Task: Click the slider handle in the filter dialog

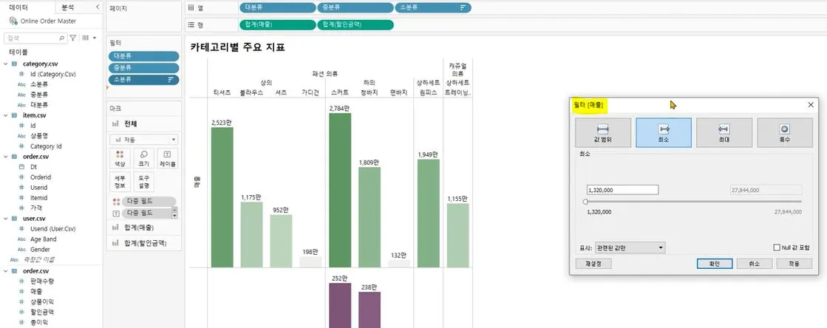Action: pos(585,202)
